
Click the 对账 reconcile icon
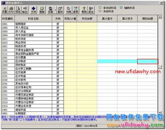pyautogui.click(x=69, y=10)
